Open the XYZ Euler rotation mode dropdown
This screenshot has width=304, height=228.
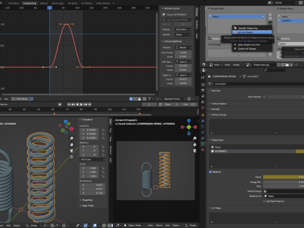[92, 160]
